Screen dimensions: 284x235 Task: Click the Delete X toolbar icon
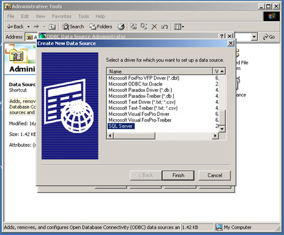coord(154,27)
